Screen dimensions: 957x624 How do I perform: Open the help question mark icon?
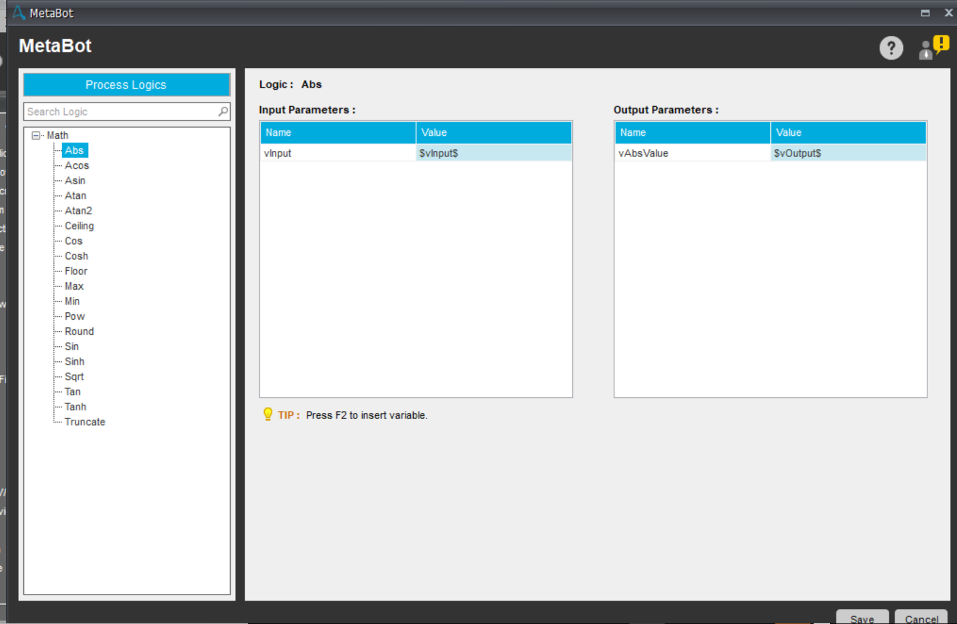tap(891, 48)
